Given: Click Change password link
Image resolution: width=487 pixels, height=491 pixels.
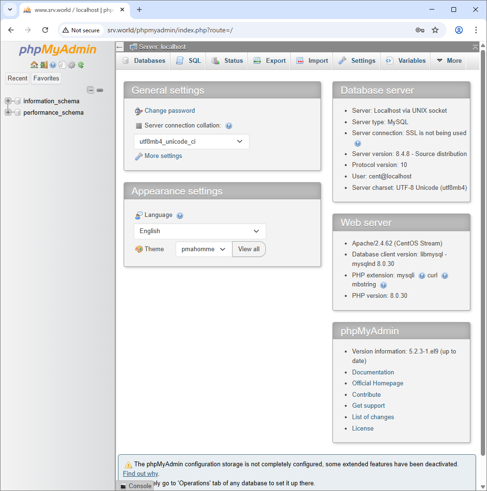Looking at the screenshot, I should (170, 111).
